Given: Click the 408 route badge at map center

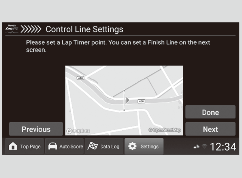Looking at the screenshot, I should coord(141,101).
